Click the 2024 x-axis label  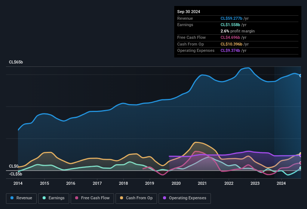[281, 183]
